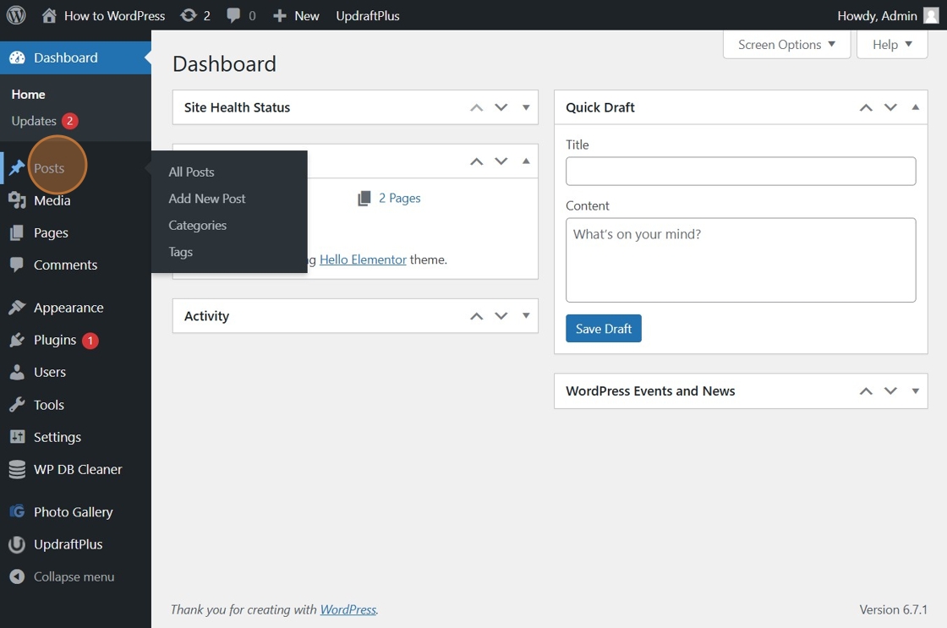Click the Comments speech bubble sidebar icon
This screenshot has height=628, width=947.
pyautogui.click(x=17, y=265)
